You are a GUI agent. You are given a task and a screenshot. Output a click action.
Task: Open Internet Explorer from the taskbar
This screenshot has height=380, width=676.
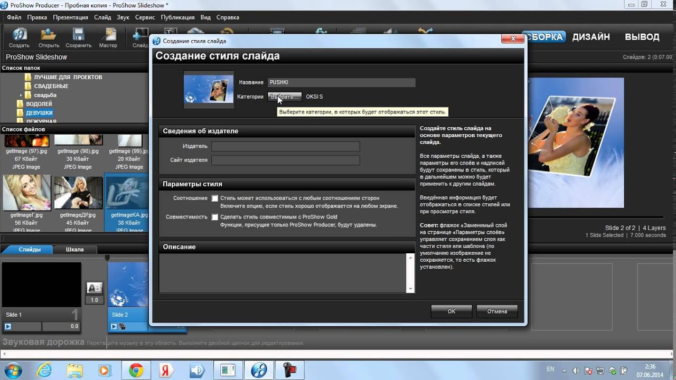tap(44, 370)
